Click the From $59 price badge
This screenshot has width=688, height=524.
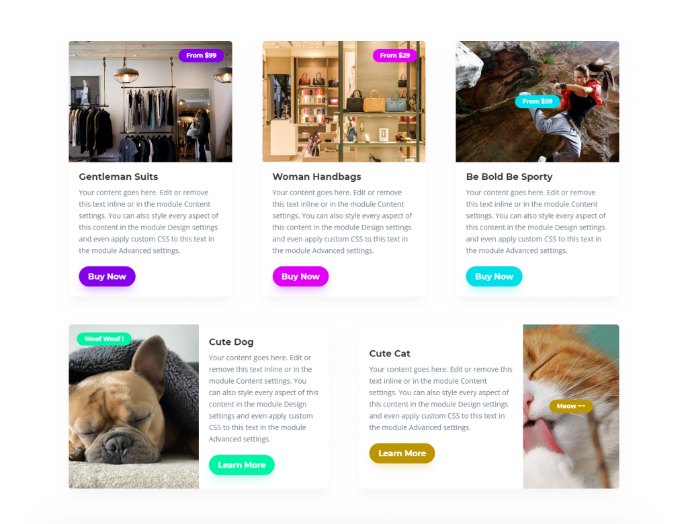point(537,101)
